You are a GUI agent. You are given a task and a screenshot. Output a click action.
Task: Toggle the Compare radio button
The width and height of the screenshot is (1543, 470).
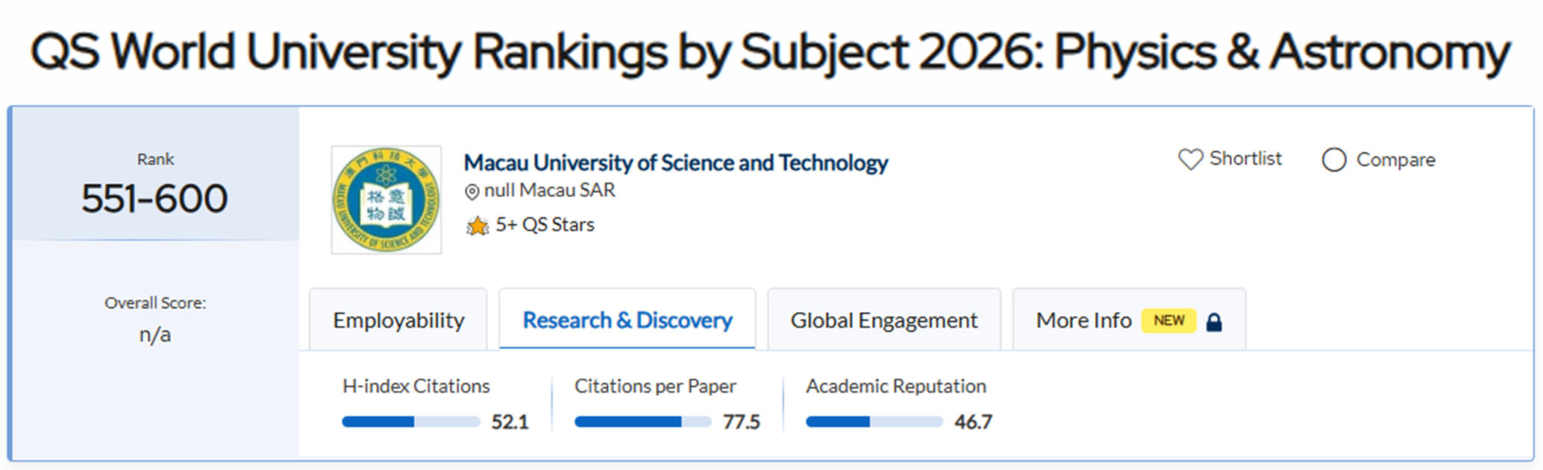pyautogui.click(x=1333, y=160)
